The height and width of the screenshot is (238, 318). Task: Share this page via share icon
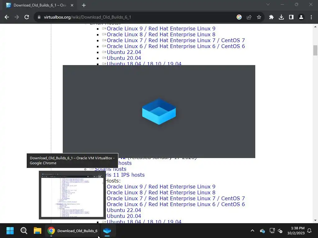tap(249, 17)
